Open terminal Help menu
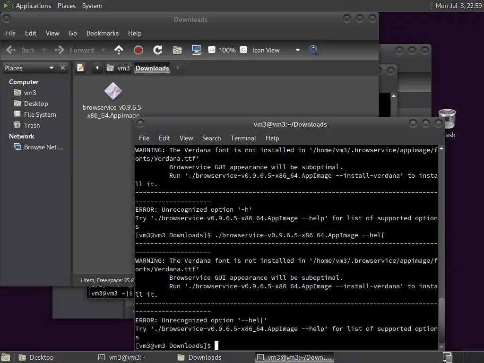The height and width of the screenshot is (363, 484). [272, 138]
